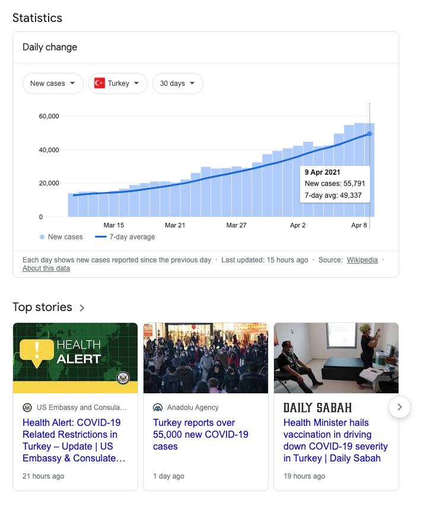Click the 9 Apr 2021 tooltip date
This screenshot has width=427, height=513.
(x=322, y=172)
